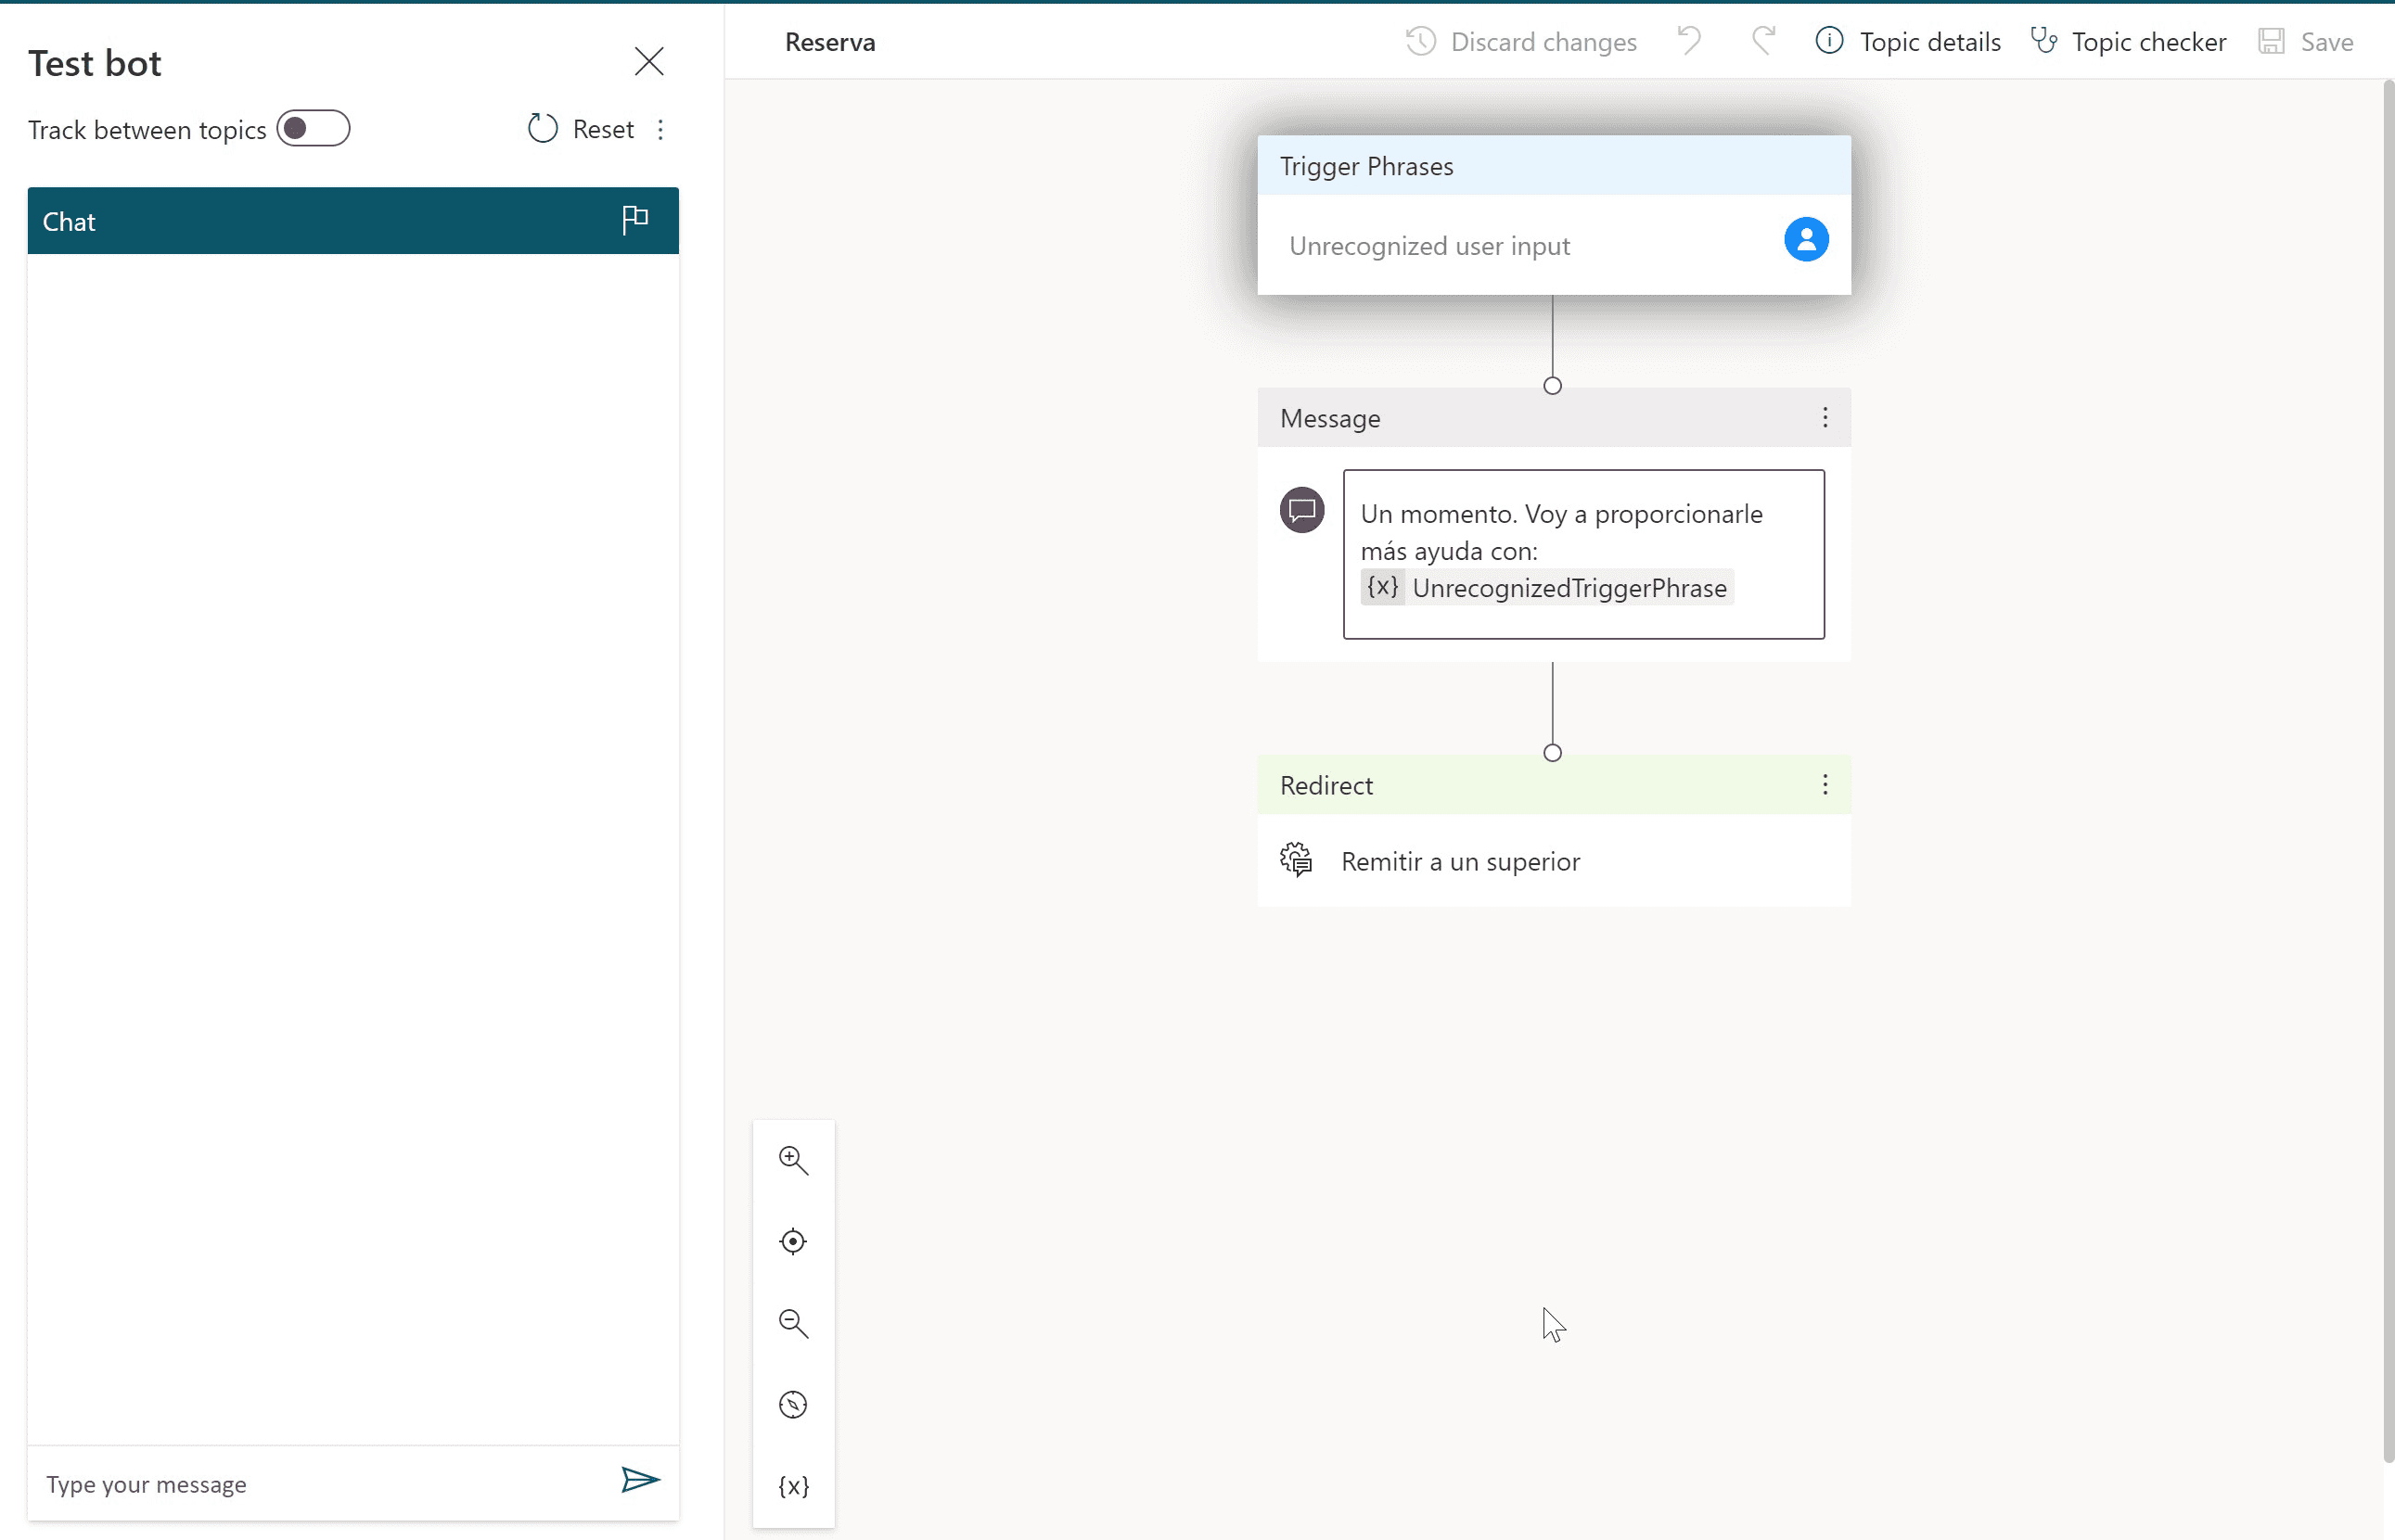Click the Reset button
Viewport: 2395px width, 1540px height.
[583, 129]
